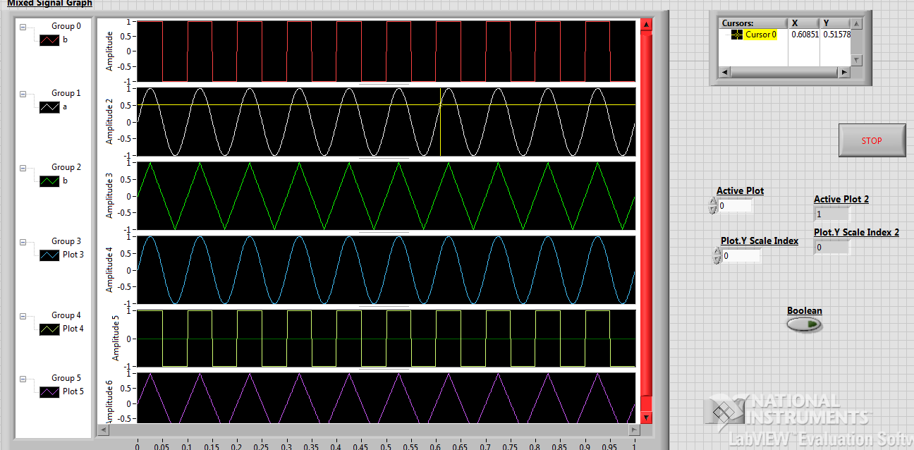
Task: Click the Y column header in cursor legend
Action: (836, 23)
